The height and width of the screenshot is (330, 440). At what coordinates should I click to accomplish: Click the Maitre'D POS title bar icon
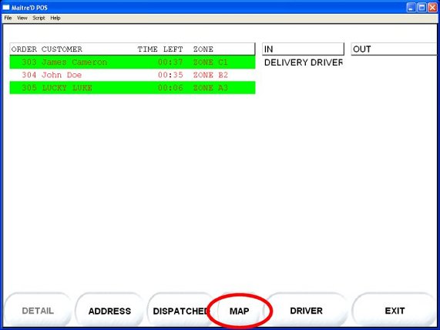coord(6,7)
